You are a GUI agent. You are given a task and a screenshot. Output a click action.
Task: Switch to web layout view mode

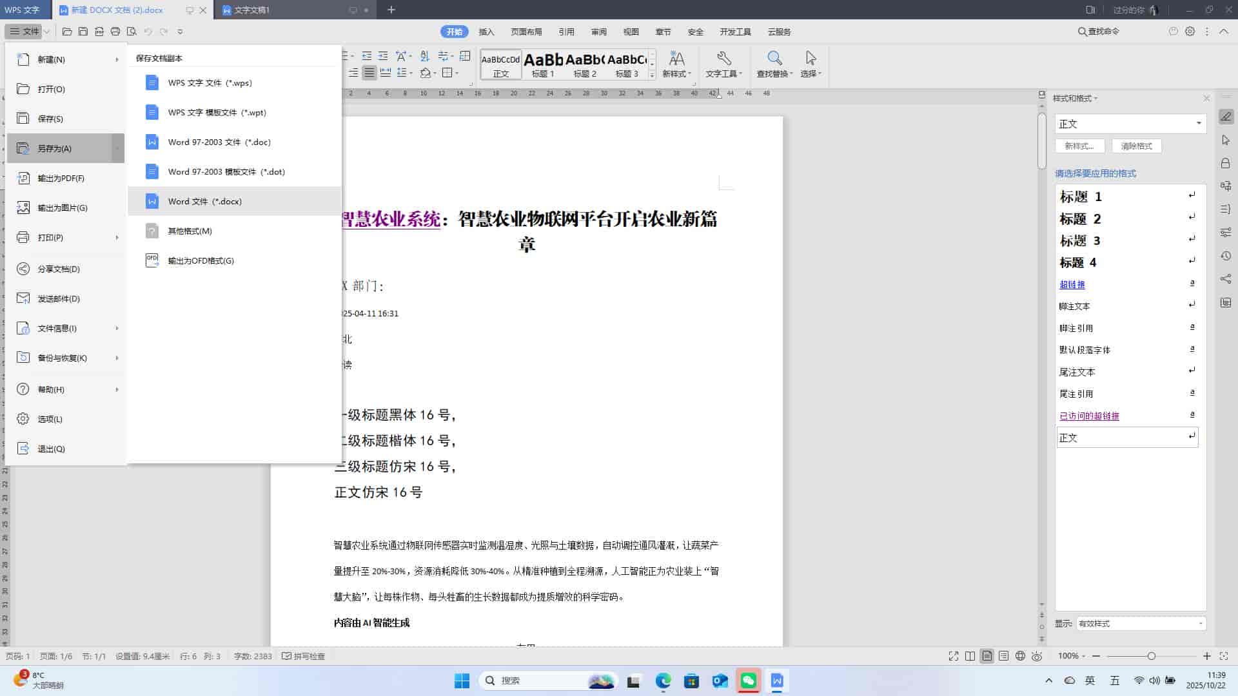tap(1021, 656)
